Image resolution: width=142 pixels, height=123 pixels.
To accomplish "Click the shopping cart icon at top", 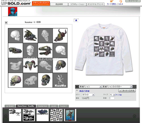I will click(x=112, y=1).
